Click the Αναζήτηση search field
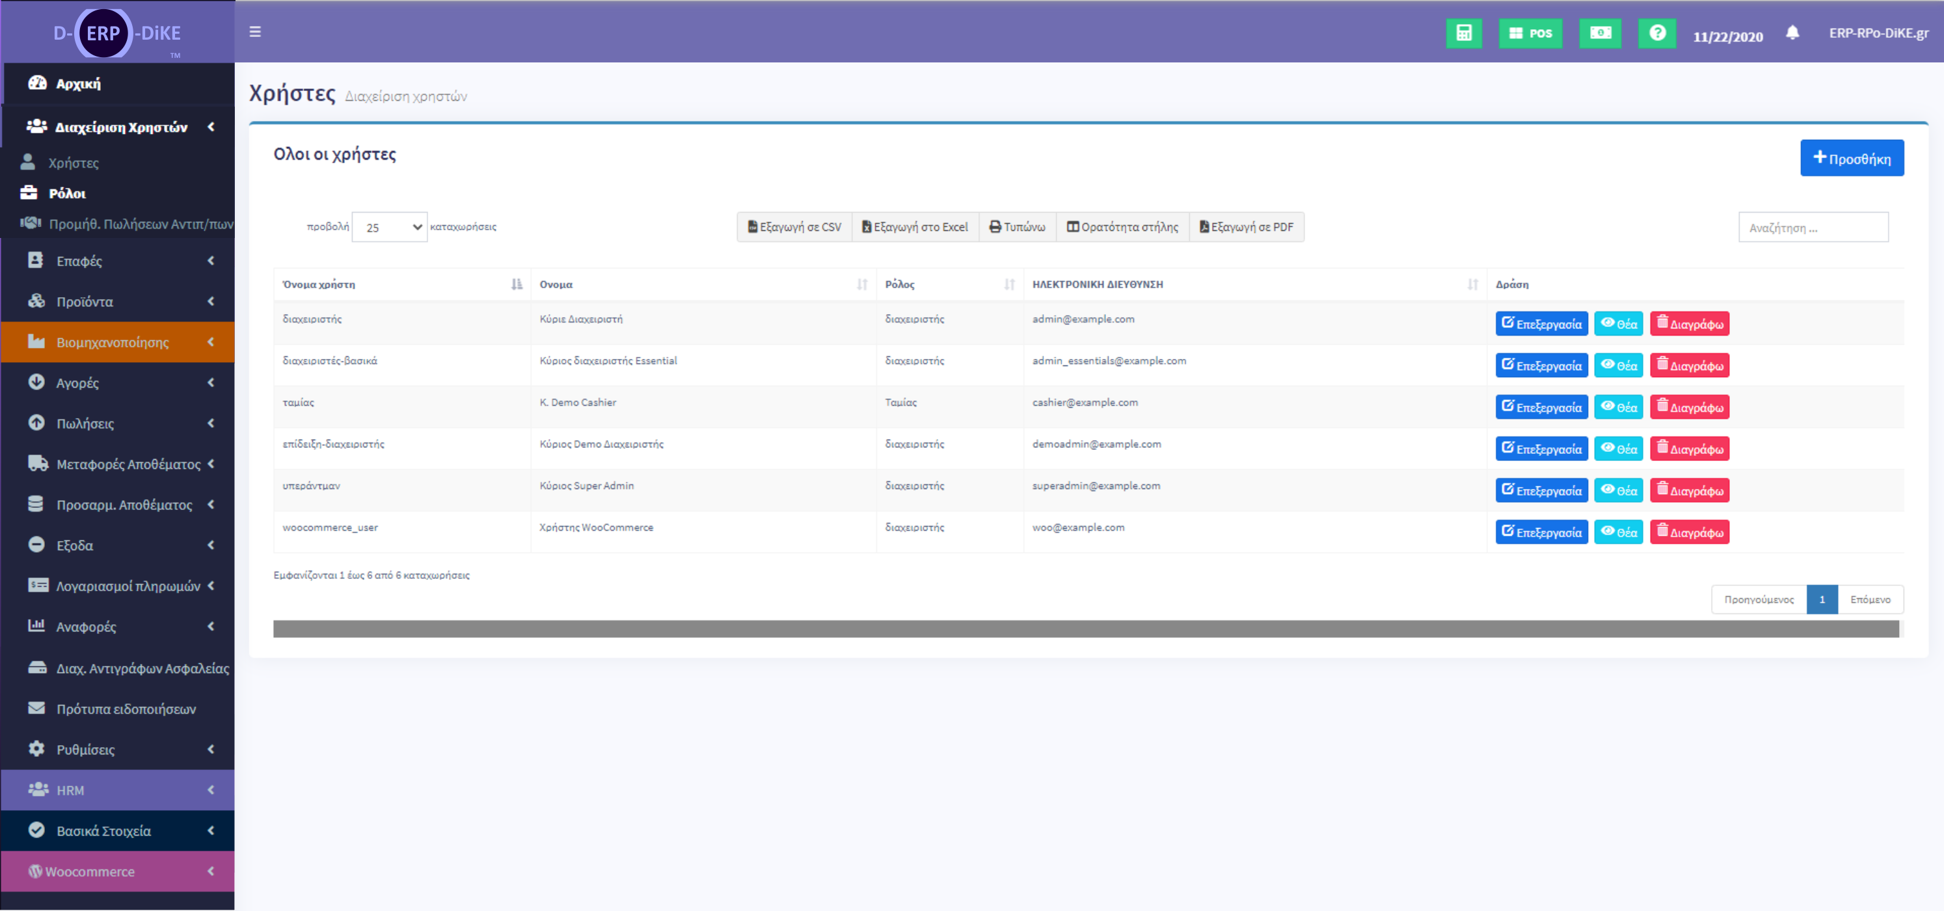The image size is (1944, 911). (1813, 228)
